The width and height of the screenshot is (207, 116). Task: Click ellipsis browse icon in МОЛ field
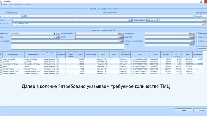click(119, 37)
